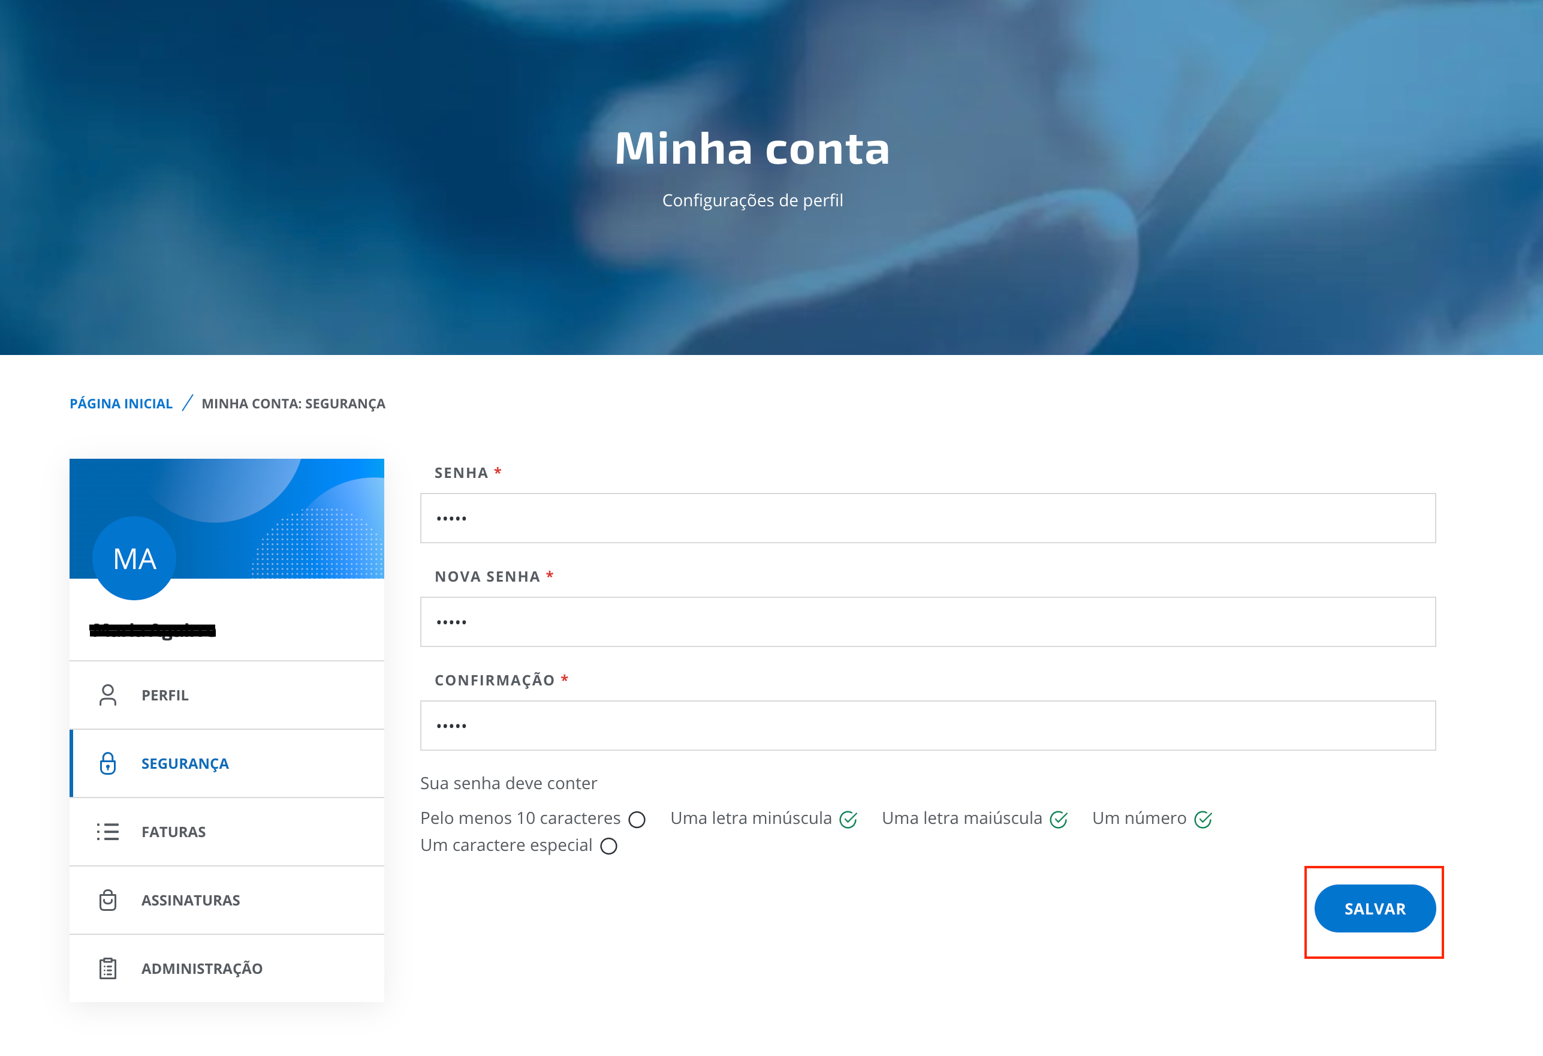The height and width of the screenshot is (1056, 1543).
Task: Focus the Senha password field
Action: point(928,518)
